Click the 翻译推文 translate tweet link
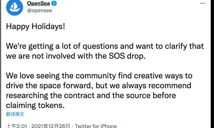The height and width of the screenshot is (128, 214). click(x=15, y=114)
